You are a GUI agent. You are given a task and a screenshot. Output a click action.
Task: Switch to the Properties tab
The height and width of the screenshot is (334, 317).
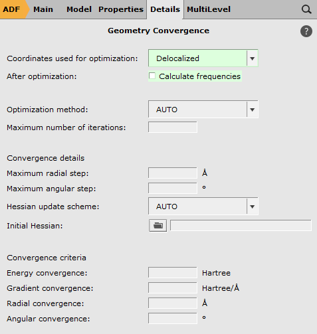pos(121,9)
